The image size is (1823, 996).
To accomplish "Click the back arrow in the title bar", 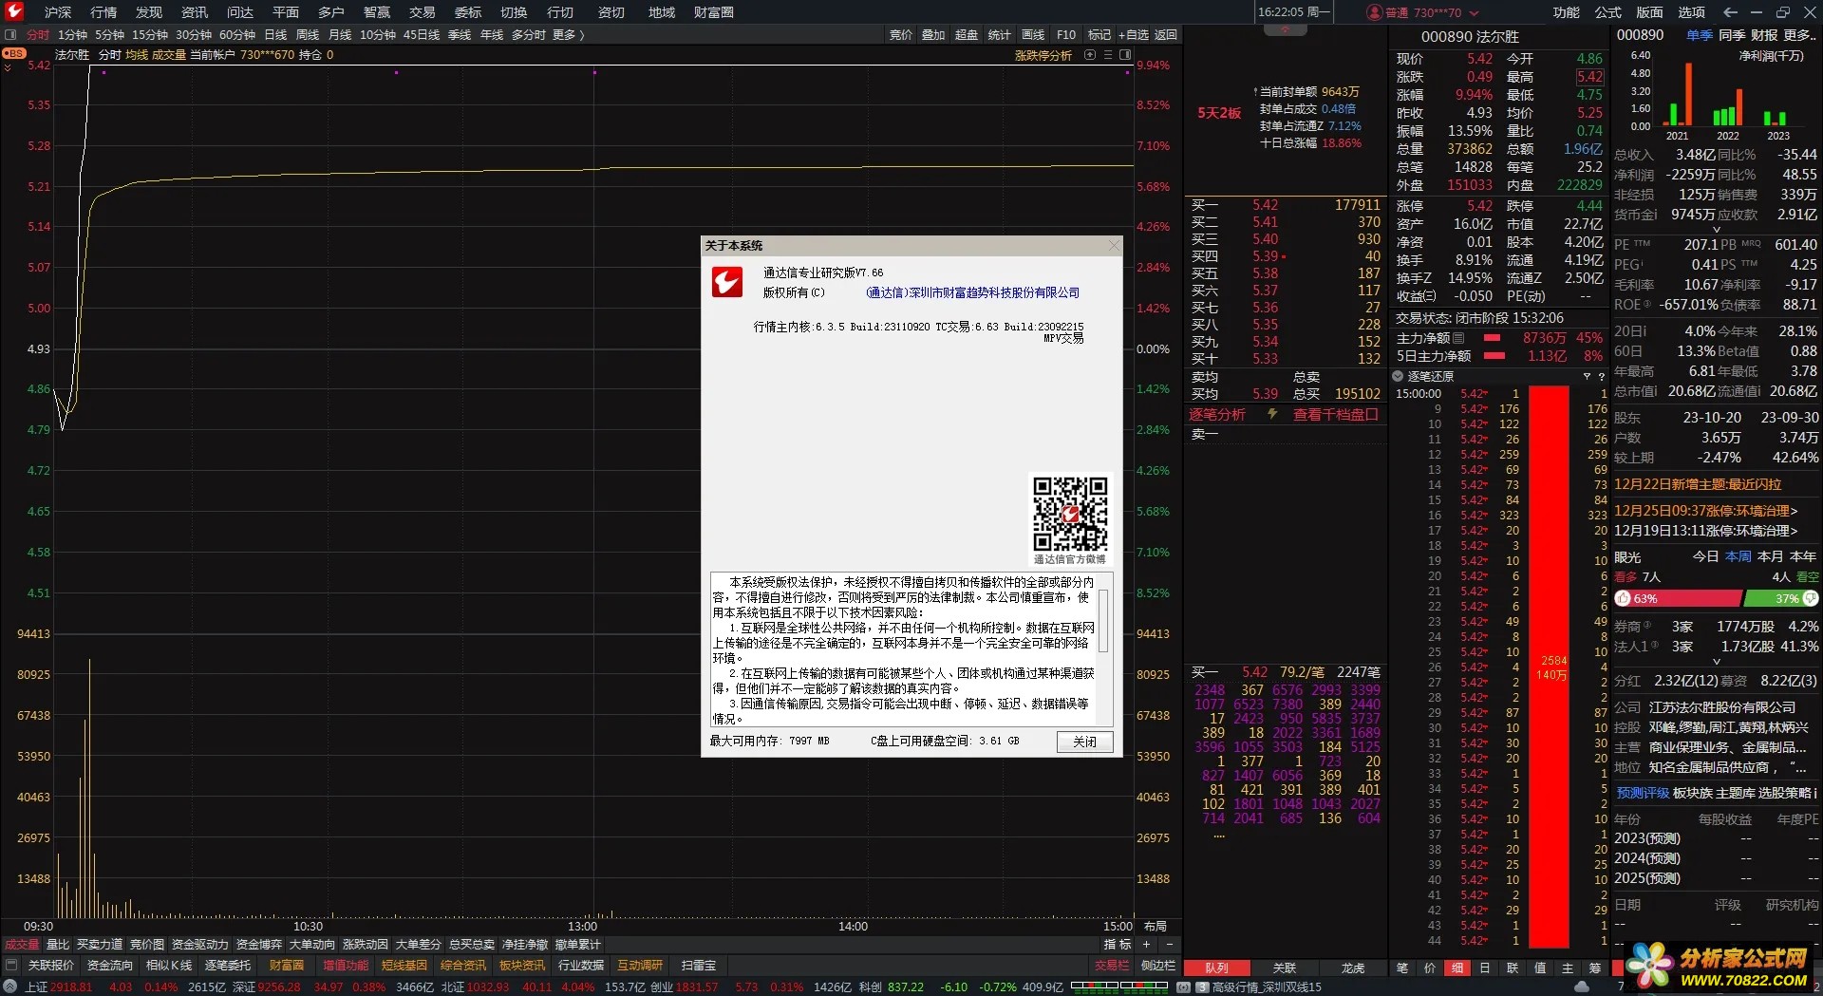I will tap(1730, 12).
